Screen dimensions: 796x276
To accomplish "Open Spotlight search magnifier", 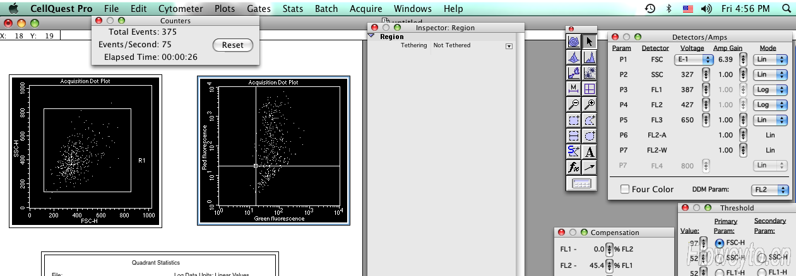I will 786,9.
